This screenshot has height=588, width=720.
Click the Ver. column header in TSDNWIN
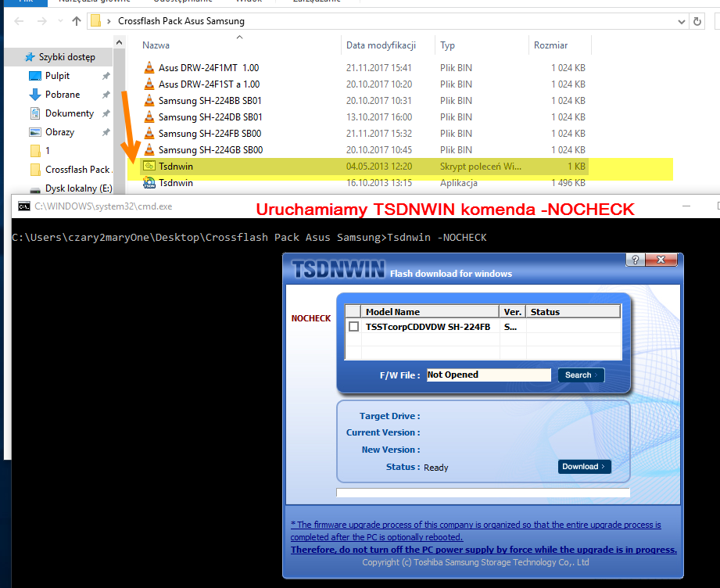[x=513, y=312]
